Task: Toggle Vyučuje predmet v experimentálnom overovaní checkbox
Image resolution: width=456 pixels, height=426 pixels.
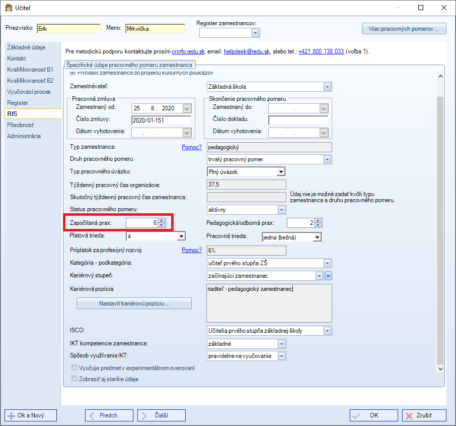Action: 74,368
